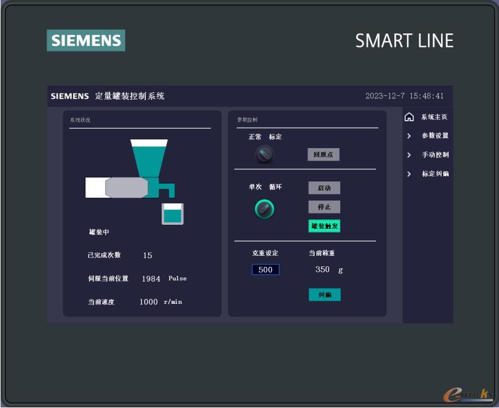
Task: Click the filling cup graphic
Action: pyautogui.click(x=173, y=214)
